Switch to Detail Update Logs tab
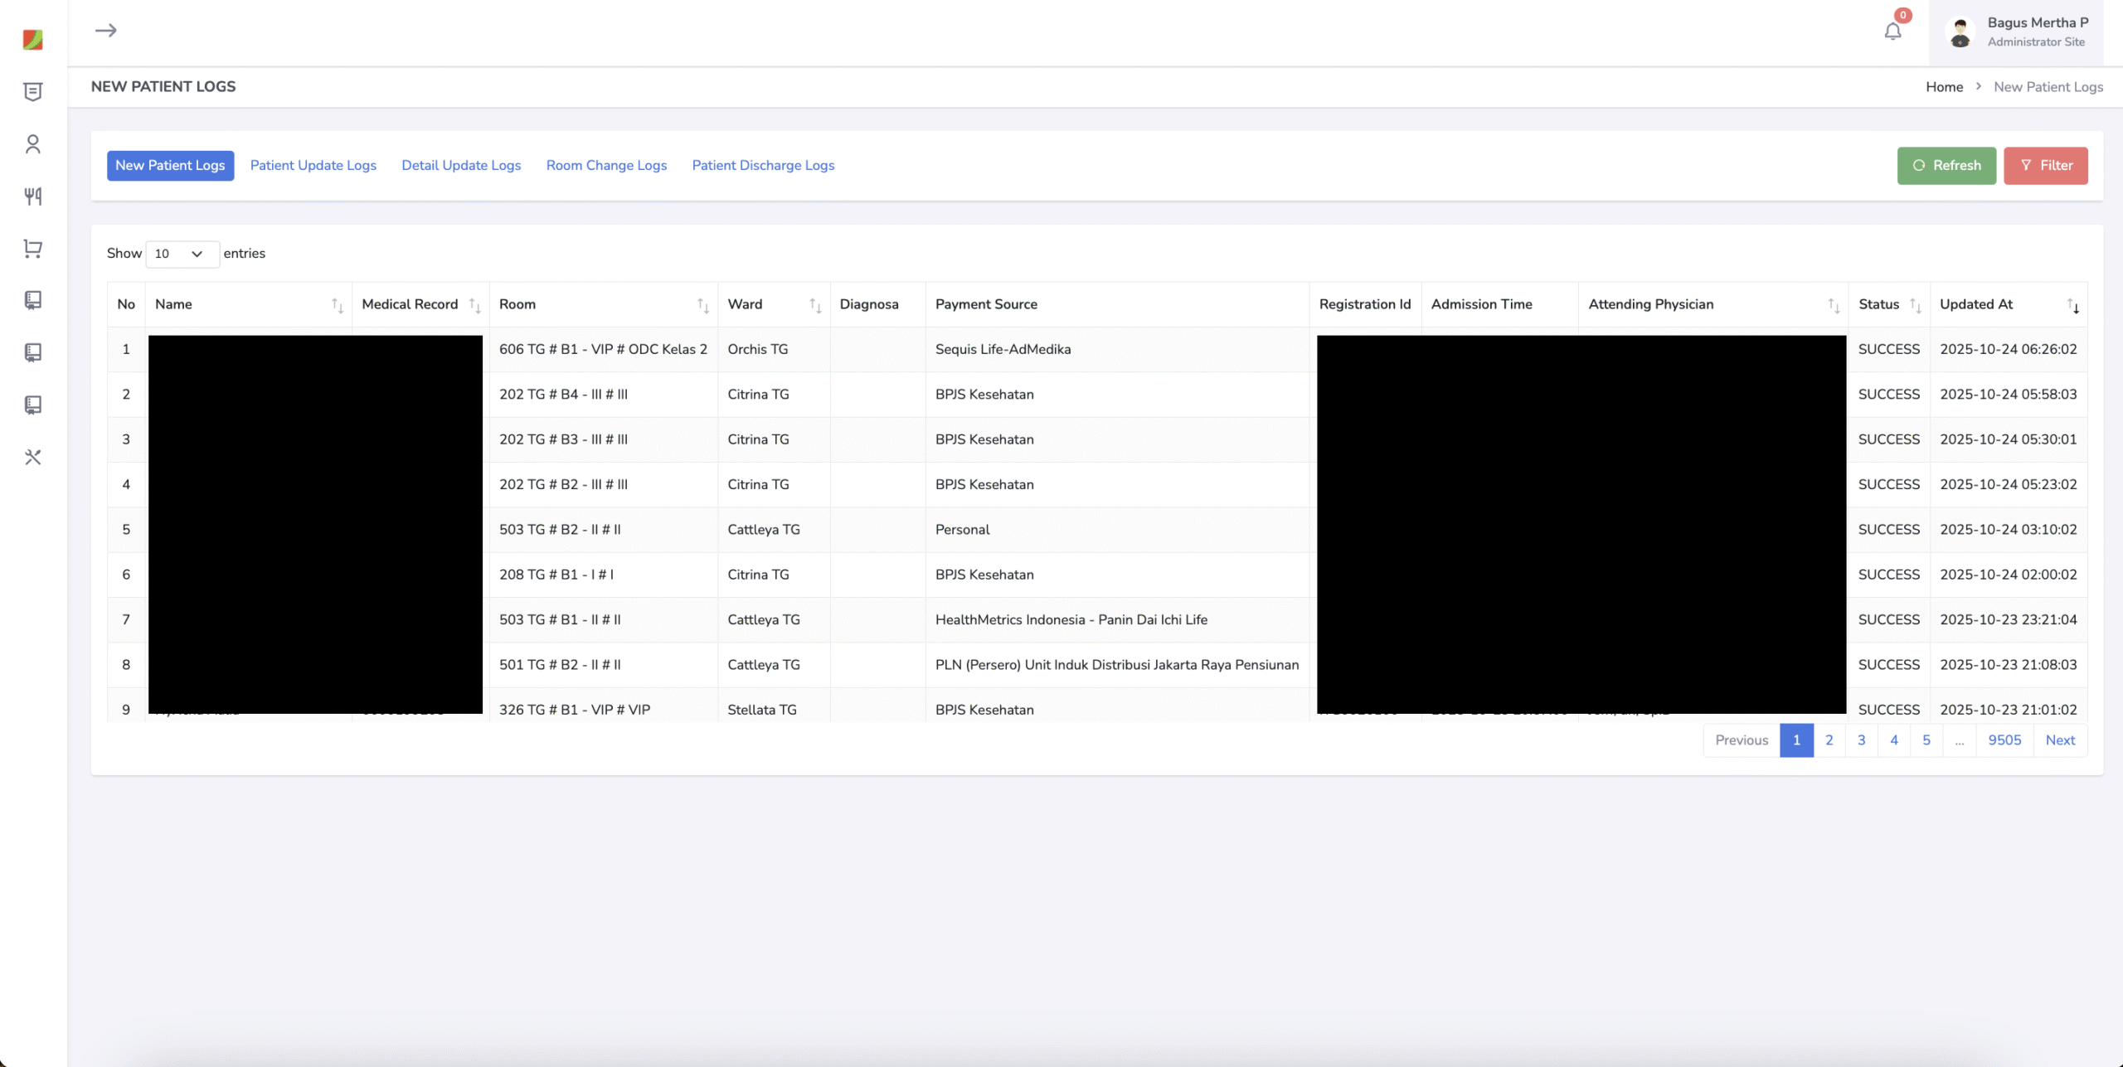Viewport: 2123px width, 1067px height. [x=461, y=165]
